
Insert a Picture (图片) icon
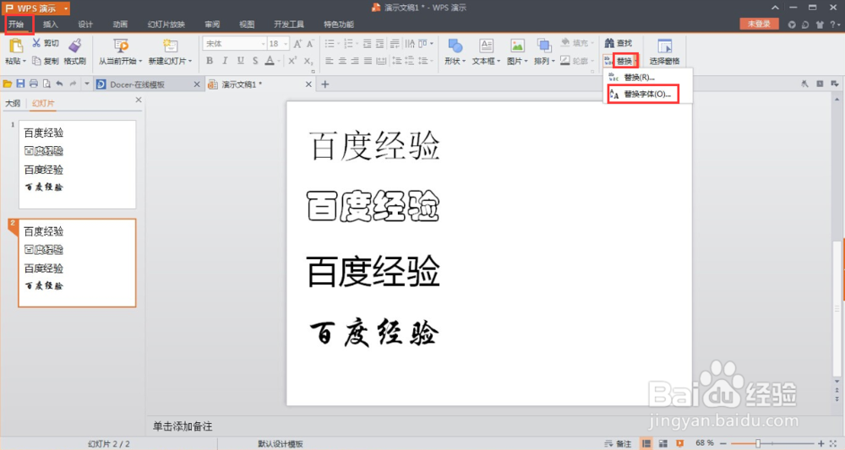pos(517,46)
